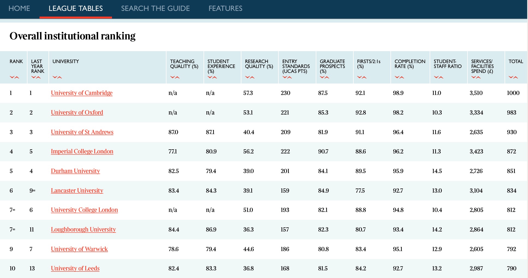Image resolution: width=528 pixels, height=278 pixels.
Task: Open University of St Andrews link
Action: [82, 132]
